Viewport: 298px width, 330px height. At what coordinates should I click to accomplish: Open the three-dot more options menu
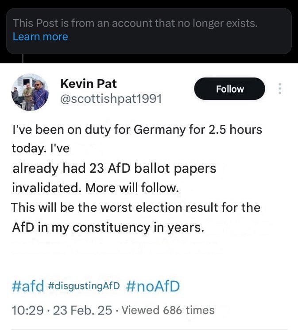tap(280, 89)
